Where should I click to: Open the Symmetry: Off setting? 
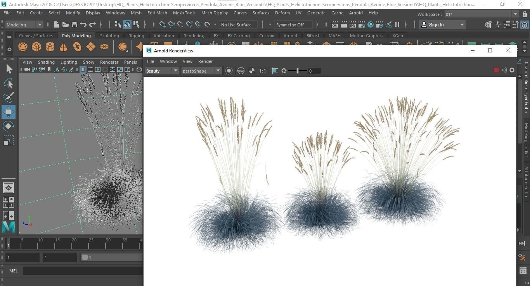point(294,24)
